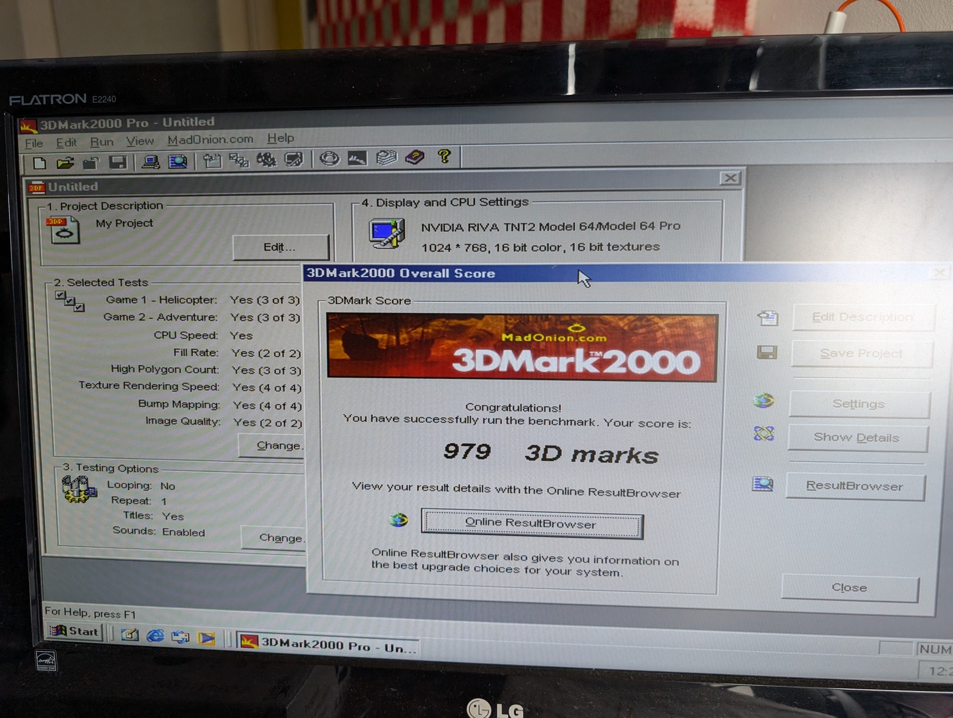Screen dimensions: 953x718
Task: Click the Settings button in score dialog
Action: pos(859,404)
